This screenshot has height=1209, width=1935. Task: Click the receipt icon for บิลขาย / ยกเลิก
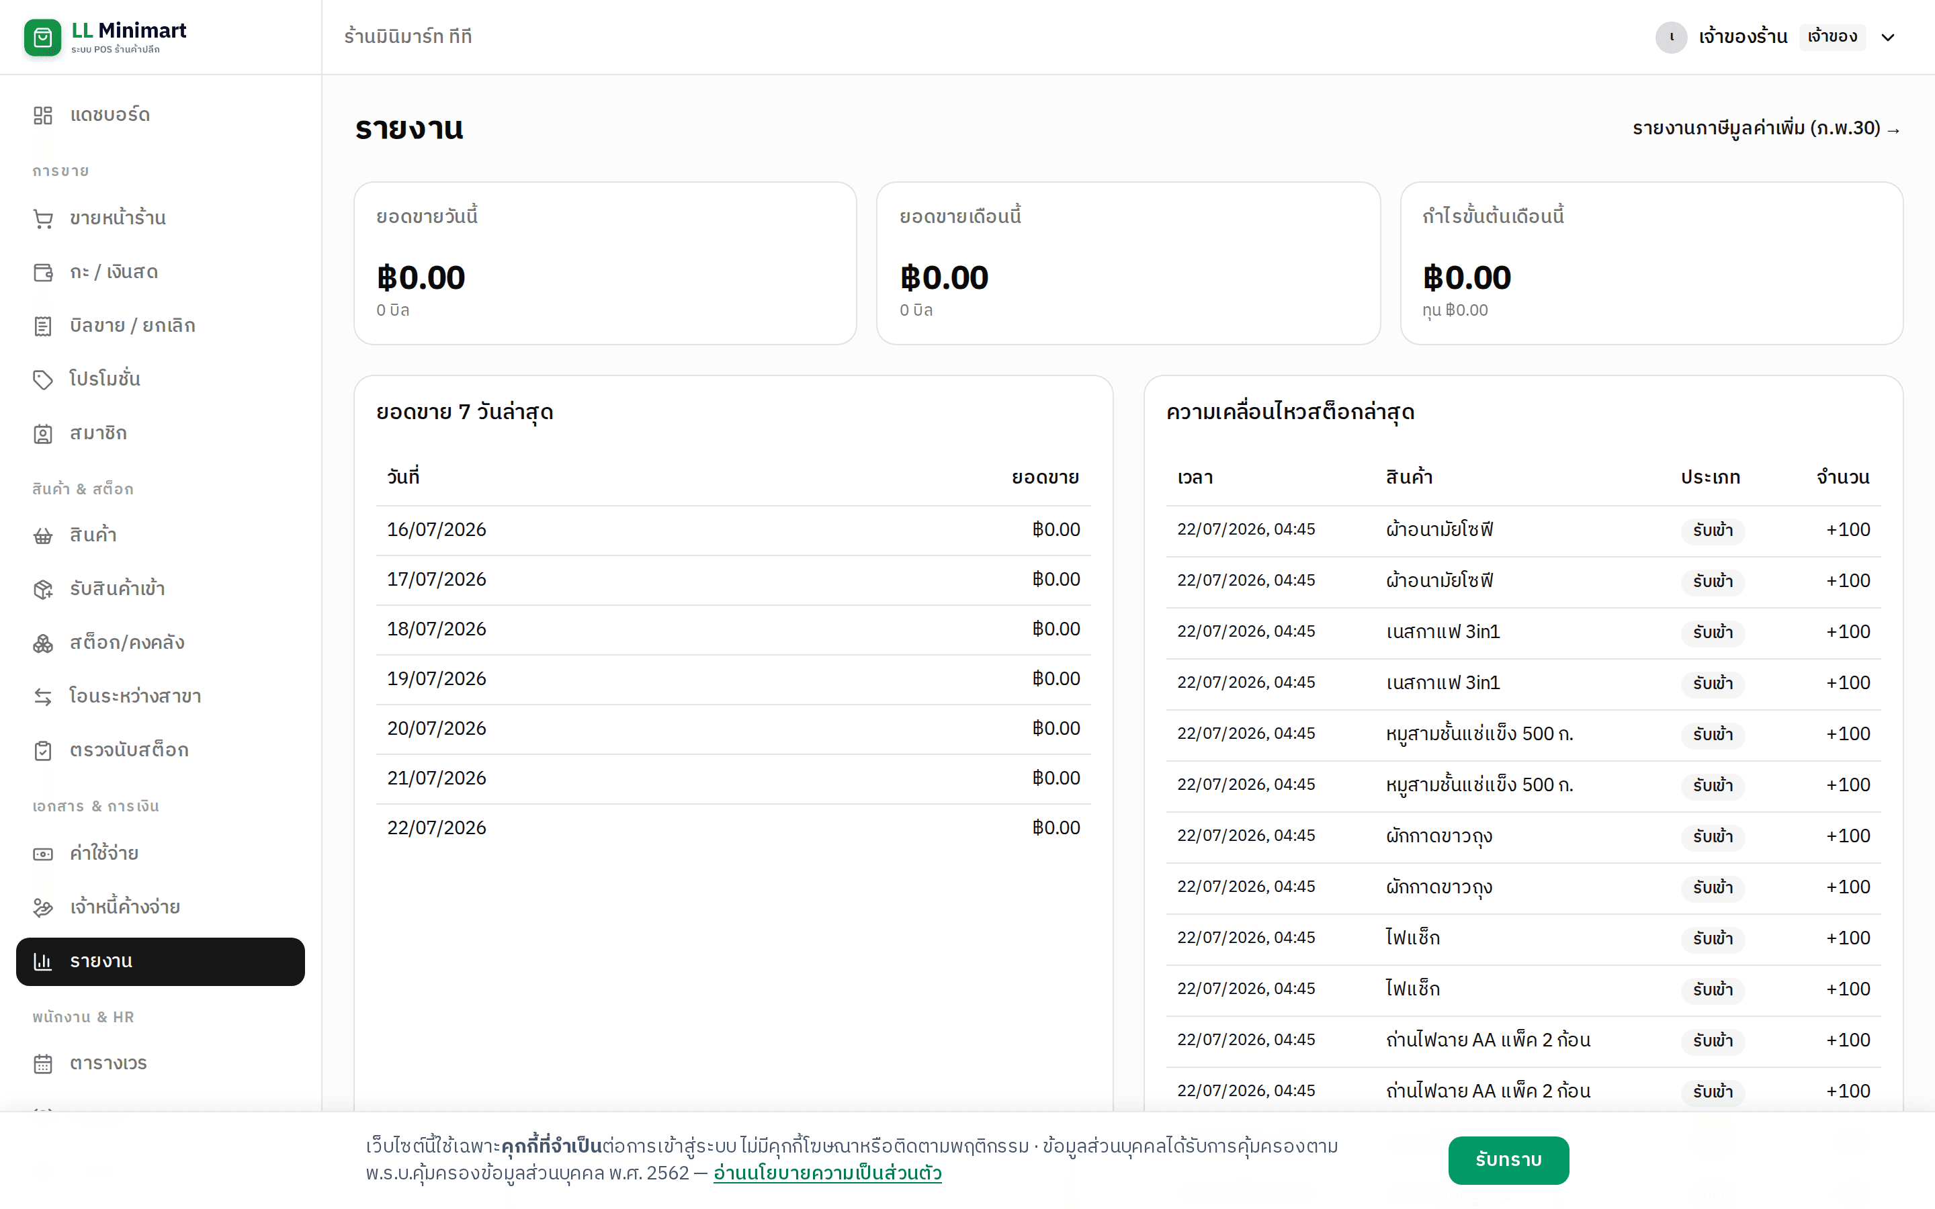(43, 326)
